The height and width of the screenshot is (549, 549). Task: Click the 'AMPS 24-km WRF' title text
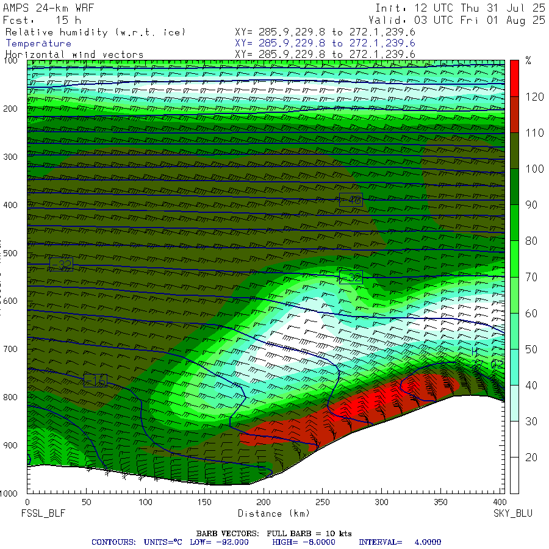[x=48, y=8]
